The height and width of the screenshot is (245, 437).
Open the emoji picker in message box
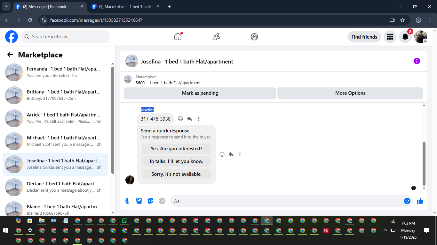point(407,201)
